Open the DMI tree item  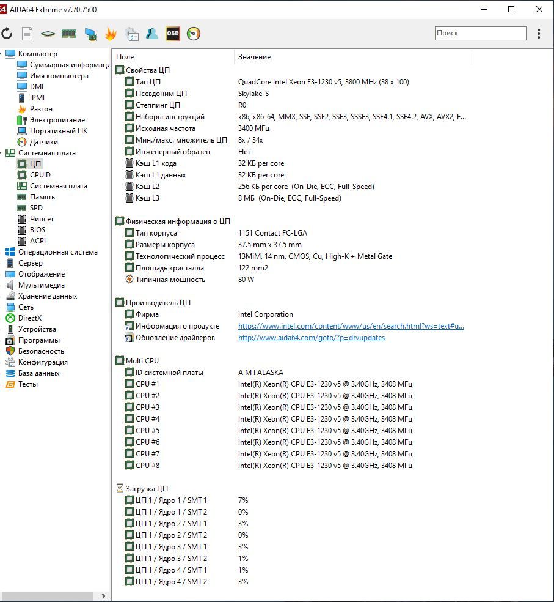tap(37, 87)
